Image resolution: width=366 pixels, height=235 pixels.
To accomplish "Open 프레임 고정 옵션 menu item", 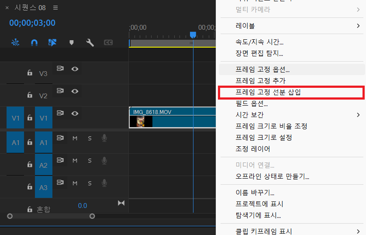I will 292,69.
